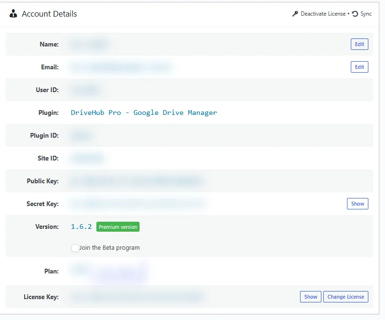
Task: Click the Version: label
Action: point(47,226)
